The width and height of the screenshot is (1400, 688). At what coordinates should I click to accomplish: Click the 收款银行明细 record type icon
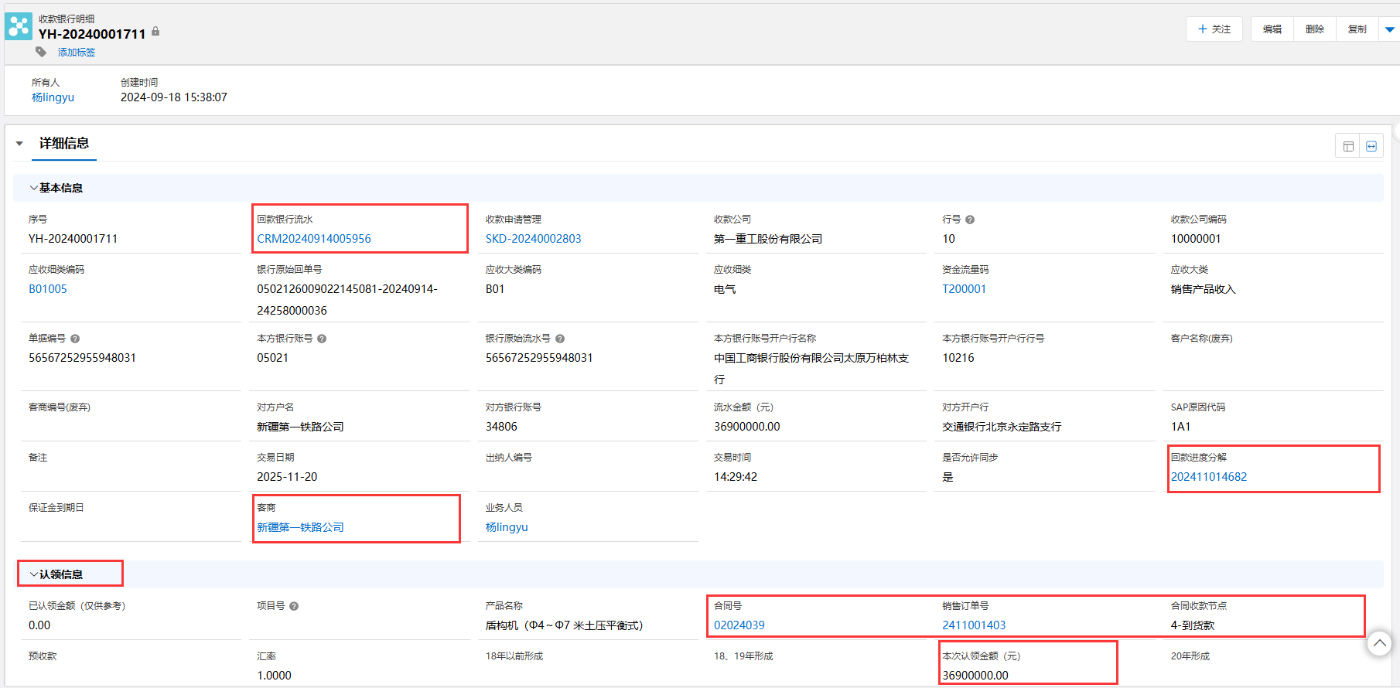(19, 26)
